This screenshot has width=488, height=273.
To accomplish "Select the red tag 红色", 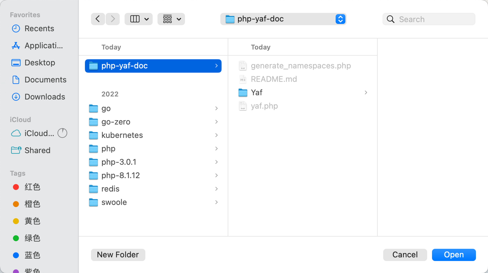I will tap(32, 187).
